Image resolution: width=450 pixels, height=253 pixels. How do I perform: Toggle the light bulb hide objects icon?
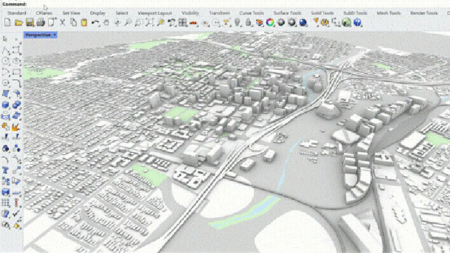237,22
